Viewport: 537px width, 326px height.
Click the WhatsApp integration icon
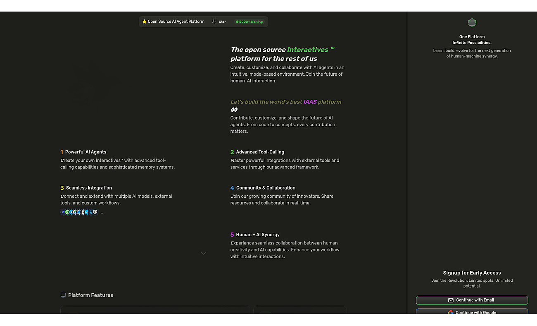pos(67,212)
